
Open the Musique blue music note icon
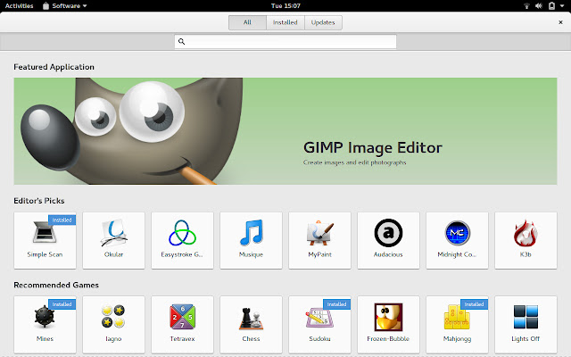pos(252,232)
